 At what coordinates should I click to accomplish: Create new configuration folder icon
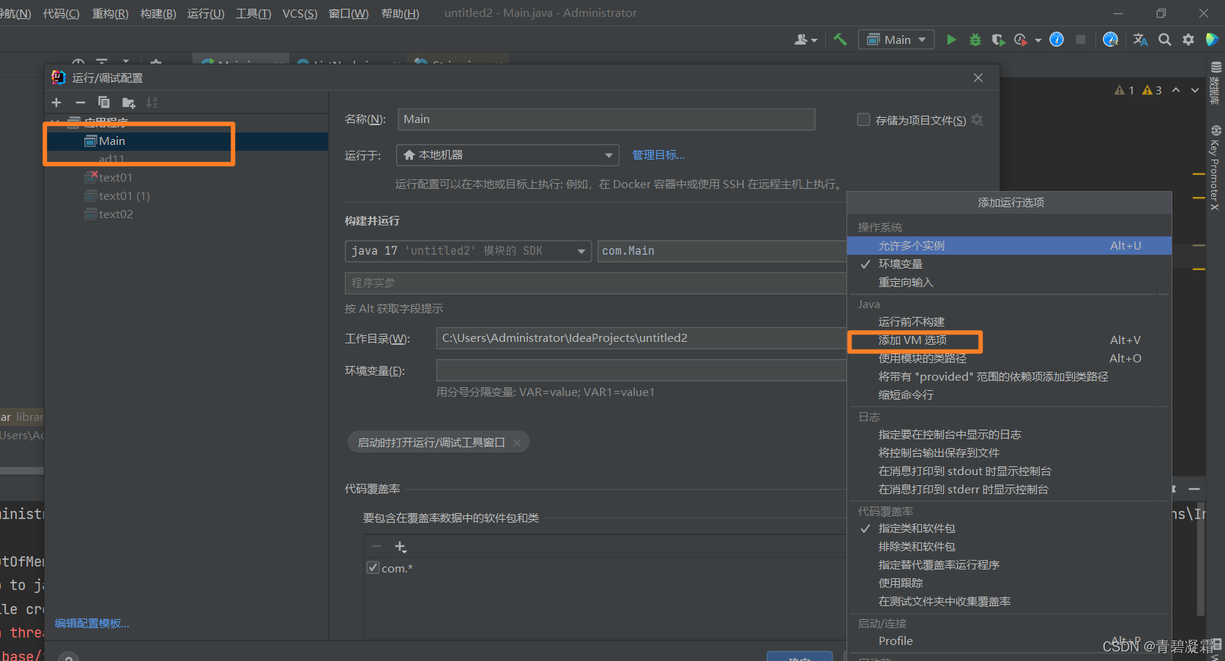[128, 102]
